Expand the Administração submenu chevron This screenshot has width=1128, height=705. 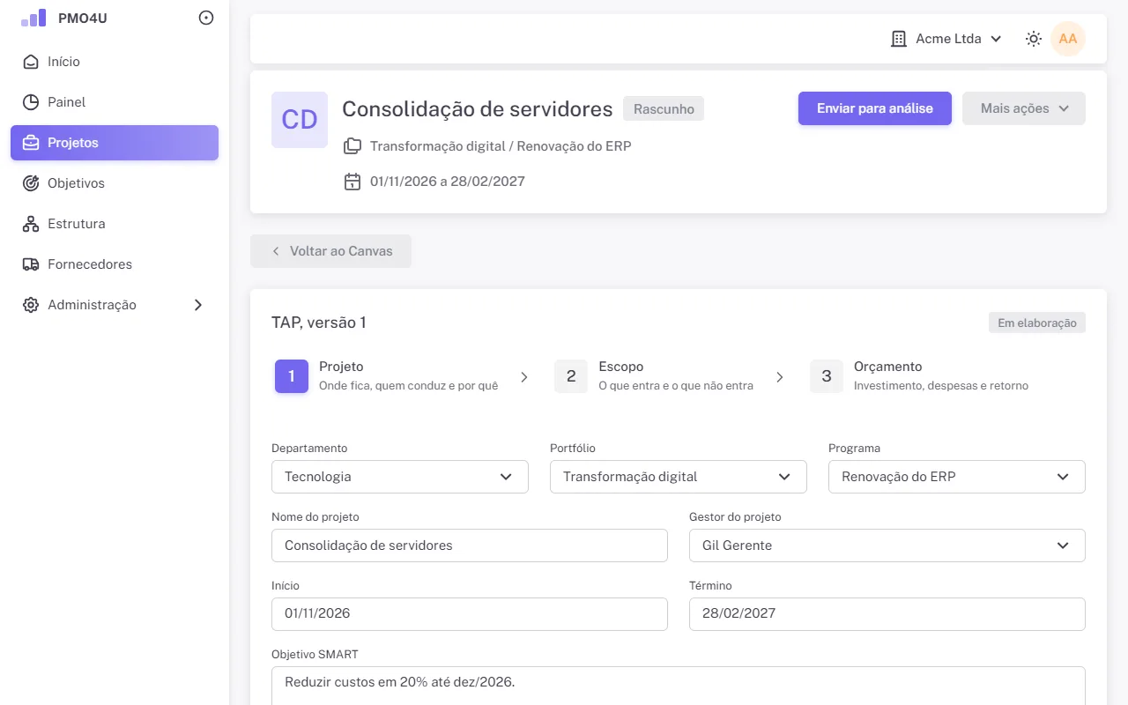pos(198,305)
